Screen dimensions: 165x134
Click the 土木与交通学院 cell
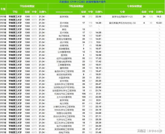64,97
